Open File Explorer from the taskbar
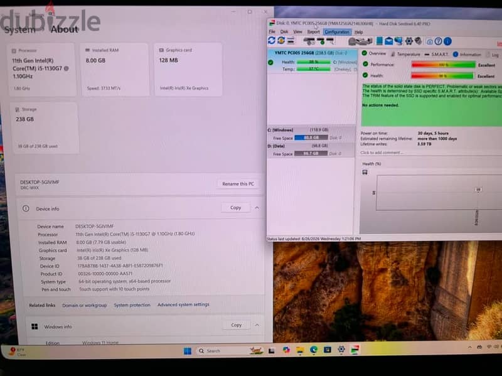502x376 pixels. [x=300, y=350]
